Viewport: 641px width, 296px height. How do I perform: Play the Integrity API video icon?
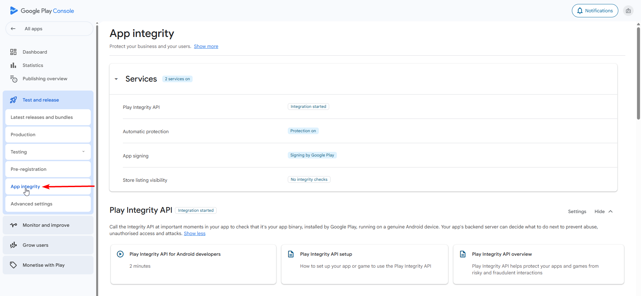(120, 254)
